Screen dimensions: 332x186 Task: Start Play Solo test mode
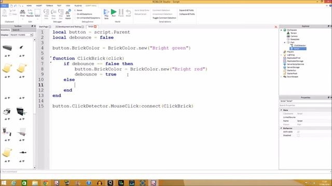(106, 14)
